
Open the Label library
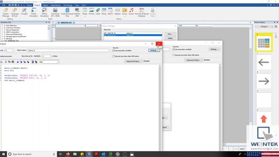point(98,11)
